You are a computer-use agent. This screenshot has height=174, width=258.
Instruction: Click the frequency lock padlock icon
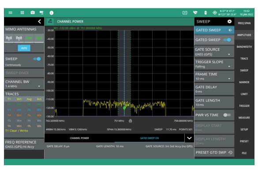130,121
